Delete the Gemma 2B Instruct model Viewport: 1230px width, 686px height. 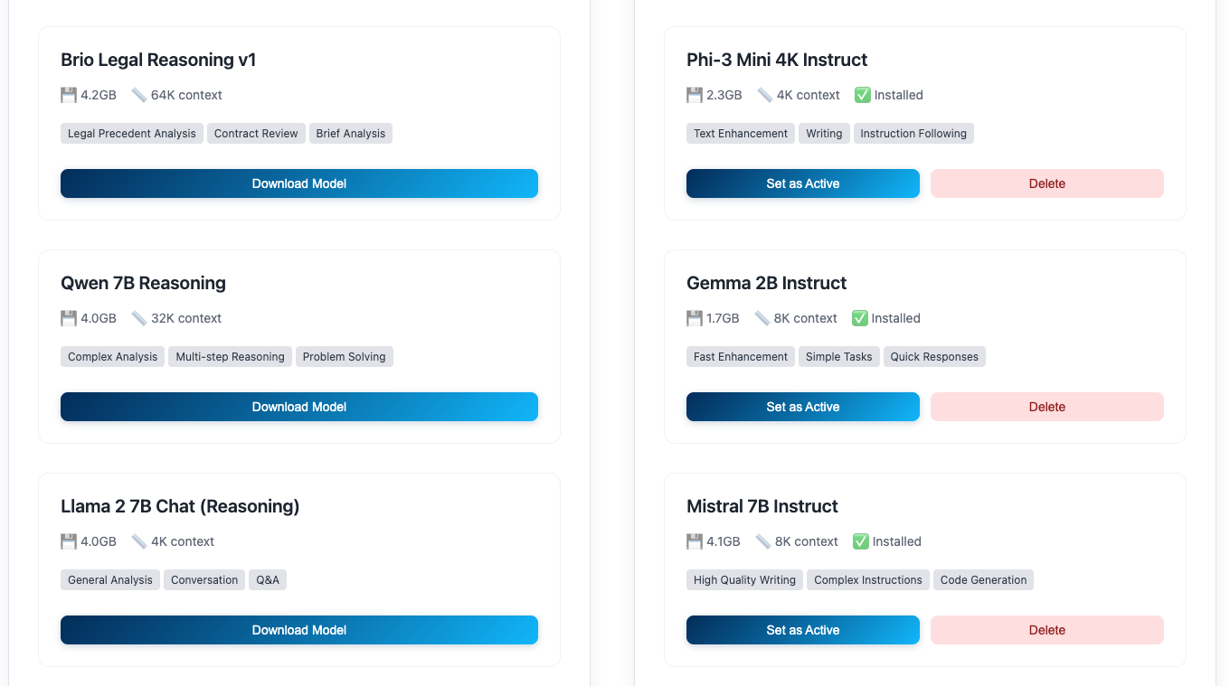[x=1046, y=406]
